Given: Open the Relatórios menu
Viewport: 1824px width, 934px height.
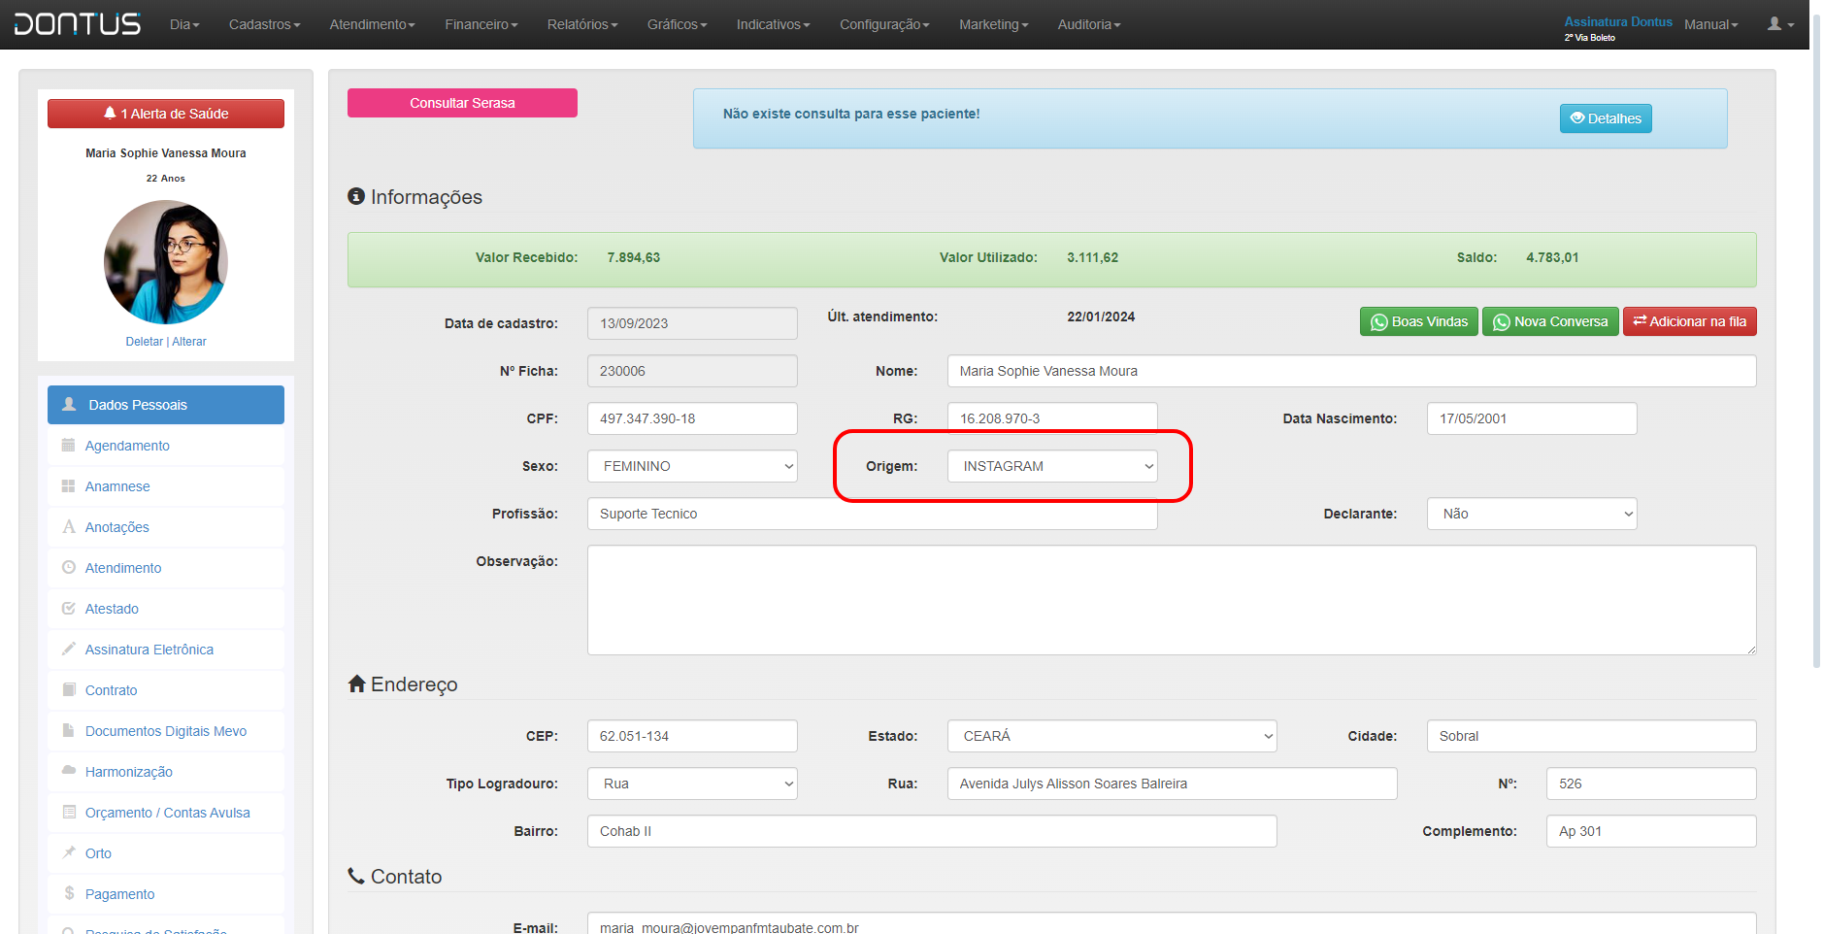Looking at the screenshot, I should (582, 24).
